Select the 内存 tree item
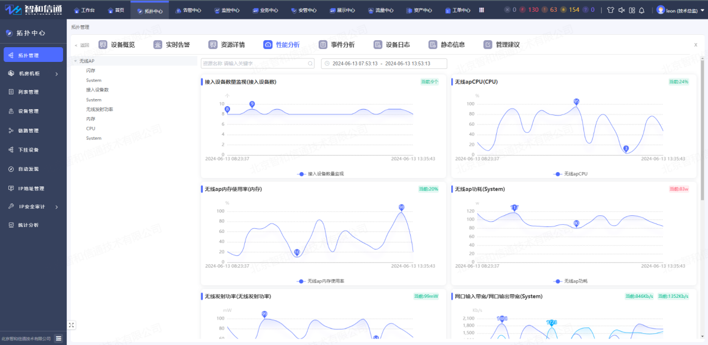Viewport: 708px width, 345px height. [91, 119]
